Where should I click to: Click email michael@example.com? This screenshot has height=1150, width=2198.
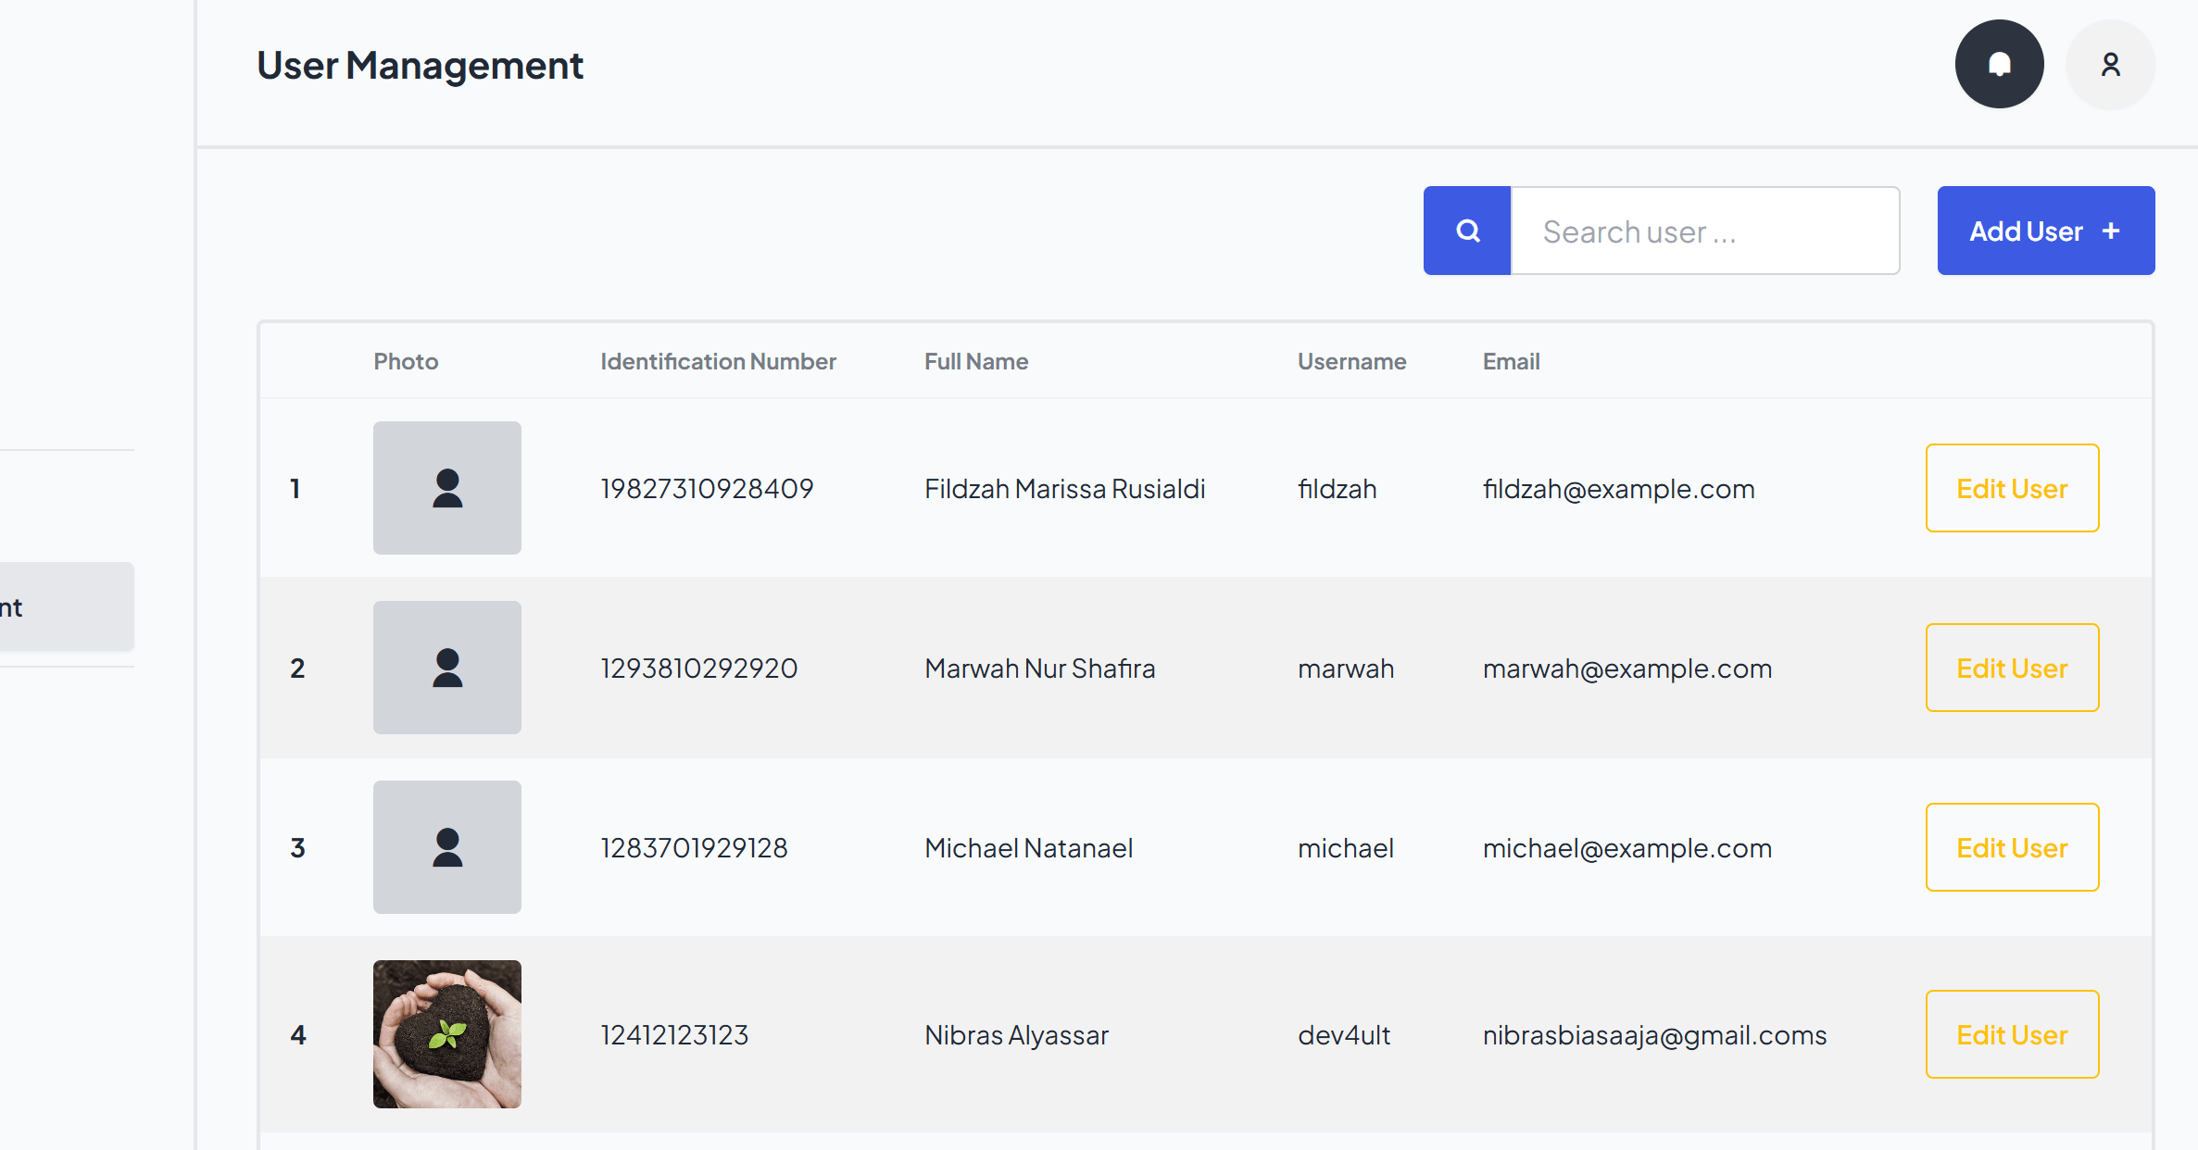point(1627,848)
